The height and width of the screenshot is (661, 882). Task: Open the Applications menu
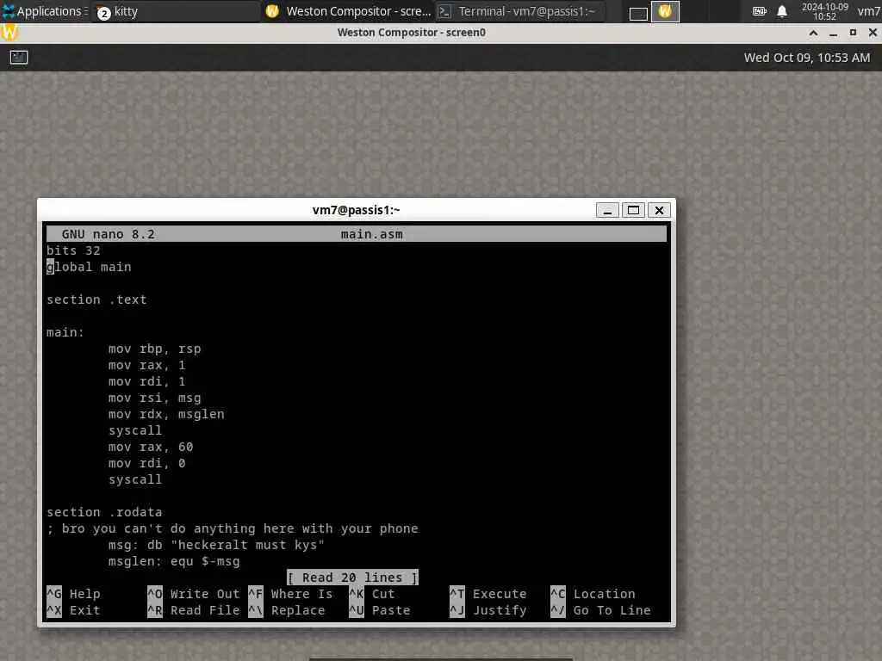click(x=44, y=11)
